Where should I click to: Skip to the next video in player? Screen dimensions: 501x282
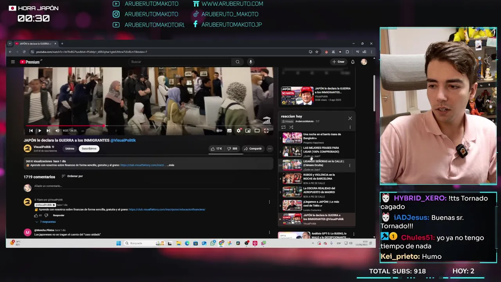48,131
